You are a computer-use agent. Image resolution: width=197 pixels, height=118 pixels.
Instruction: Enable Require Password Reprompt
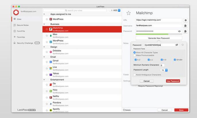point(137,86)
